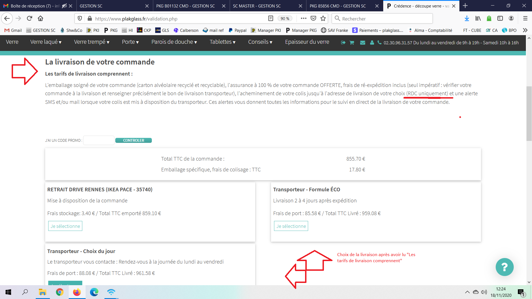This screenshot has height=299, width=532.
Task: Click the 90 % zoom level indicator
Action: coord(285,19)
